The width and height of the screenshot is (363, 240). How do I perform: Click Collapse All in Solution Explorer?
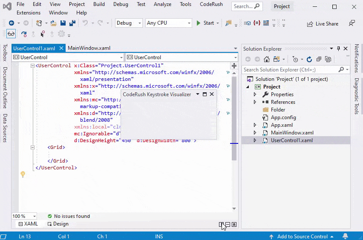coord(319,60)
